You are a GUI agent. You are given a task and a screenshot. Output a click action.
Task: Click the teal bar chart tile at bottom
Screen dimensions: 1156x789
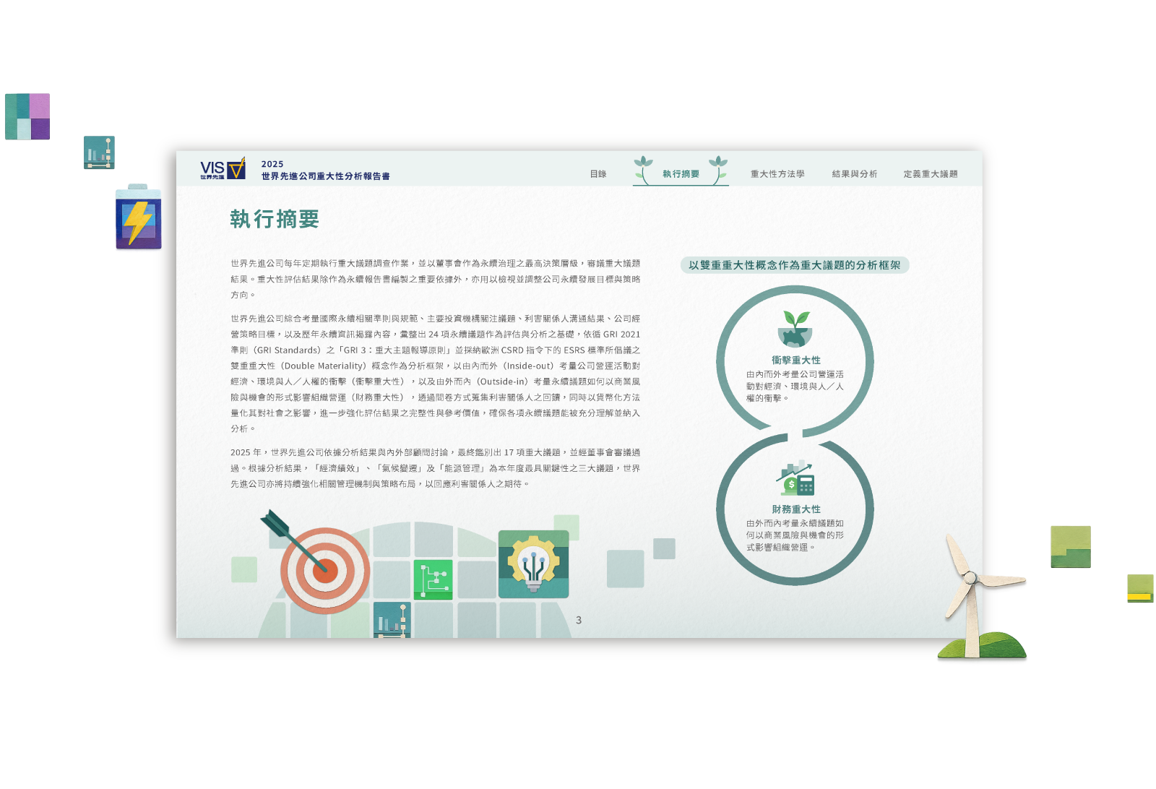(392, 620)
